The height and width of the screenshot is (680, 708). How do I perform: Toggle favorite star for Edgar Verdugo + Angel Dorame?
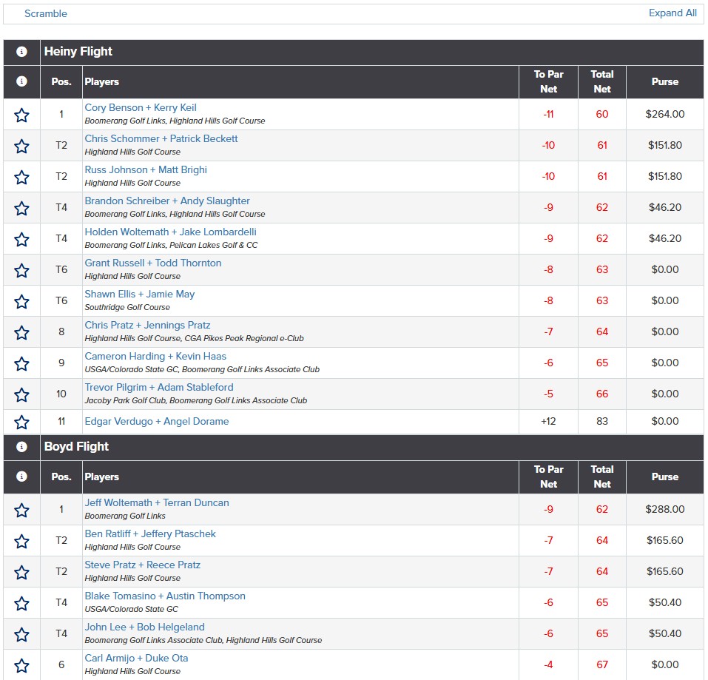click(21, 423)
